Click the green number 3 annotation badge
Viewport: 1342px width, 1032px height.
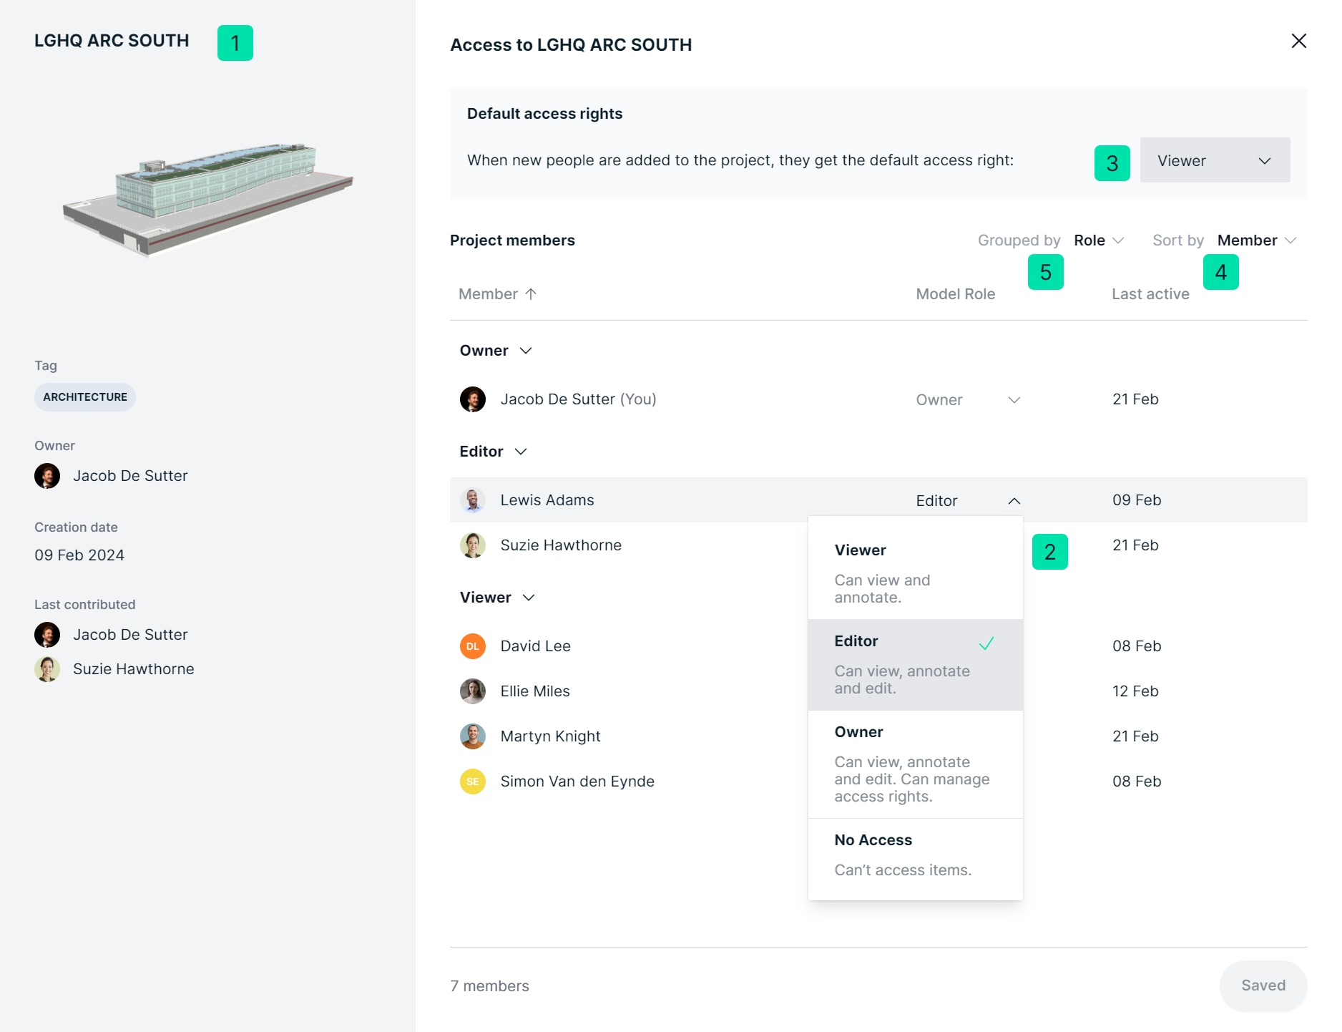[x=1112, y=163]
